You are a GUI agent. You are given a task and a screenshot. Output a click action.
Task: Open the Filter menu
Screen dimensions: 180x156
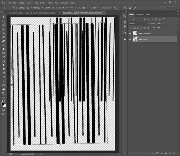point(50,3)
